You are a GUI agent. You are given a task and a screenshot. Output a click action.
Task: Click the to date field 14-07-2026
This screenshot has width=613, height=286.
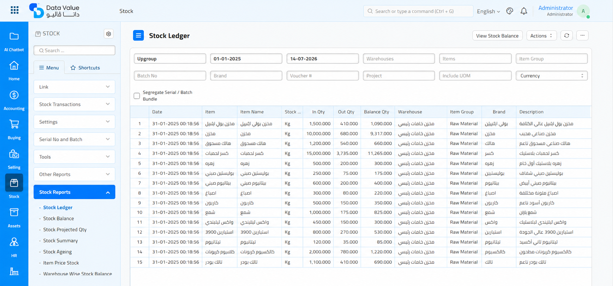click(323, 59)
